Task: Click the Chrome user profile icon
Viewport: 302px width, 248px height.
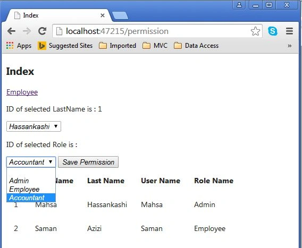Action: coord(239,5)
